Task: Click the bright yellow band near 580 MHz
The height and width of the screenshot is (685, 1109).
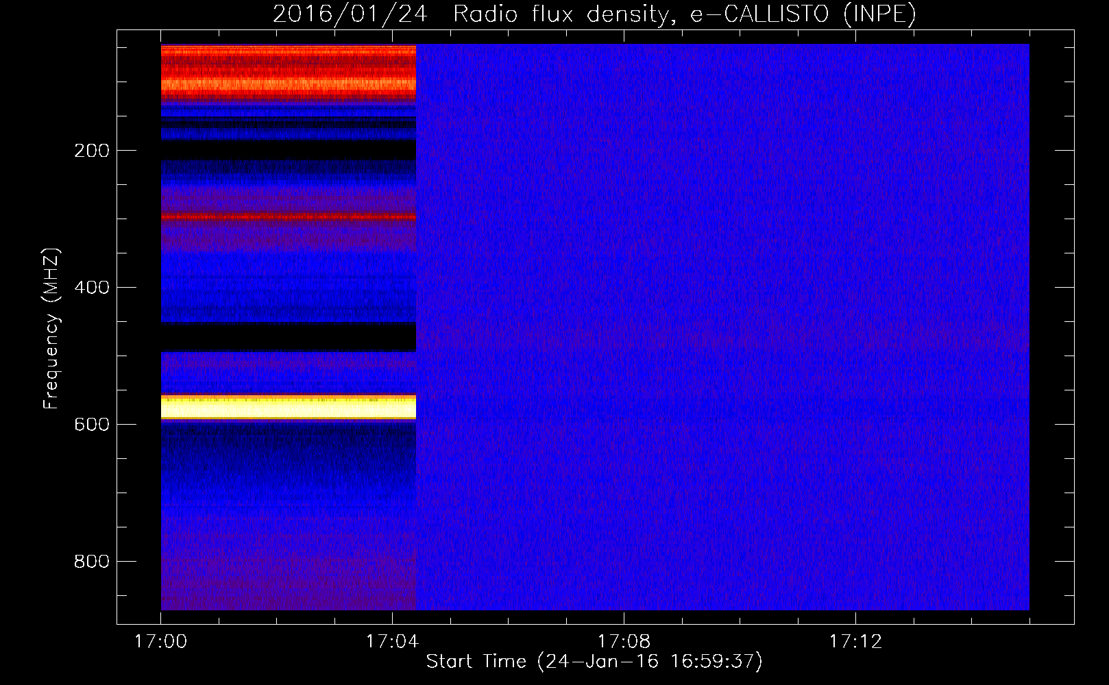Action: pos(289,407)
